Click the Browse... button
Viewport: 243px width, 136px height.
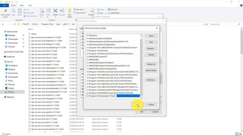151,48
